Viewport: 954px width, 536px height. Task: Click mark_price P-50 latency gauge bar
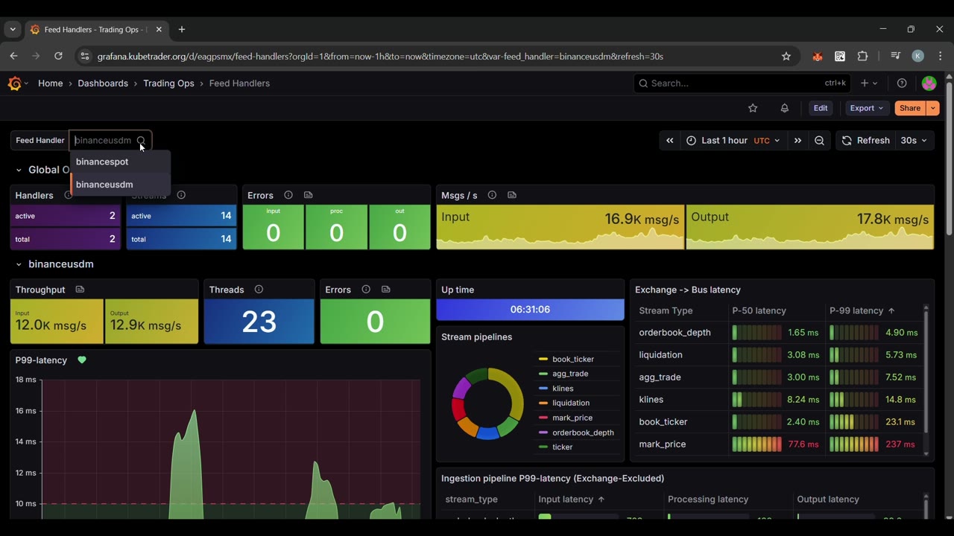pos(757,444)
